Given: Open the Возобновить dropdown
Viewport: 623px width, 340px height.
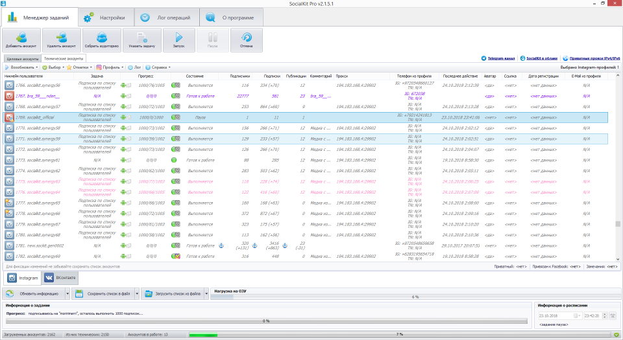Looking at the screenshot, I should point(21,67).
